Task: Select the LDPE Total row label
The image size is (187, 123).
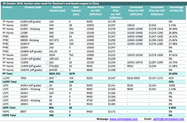Action: tap(9, 108)
